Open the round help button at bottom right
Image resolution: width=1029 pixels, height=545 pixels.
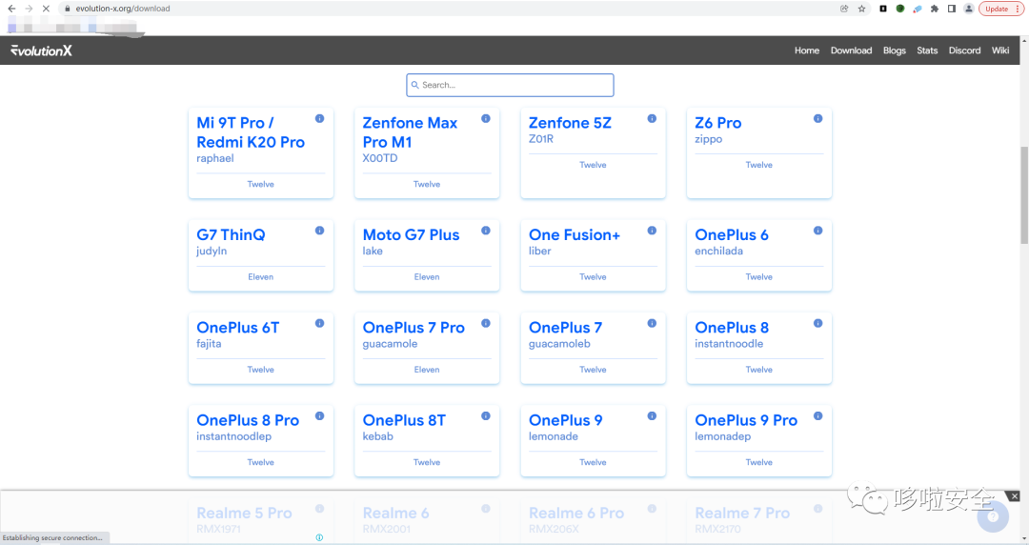pyautogui.click(x=993, y=516)
